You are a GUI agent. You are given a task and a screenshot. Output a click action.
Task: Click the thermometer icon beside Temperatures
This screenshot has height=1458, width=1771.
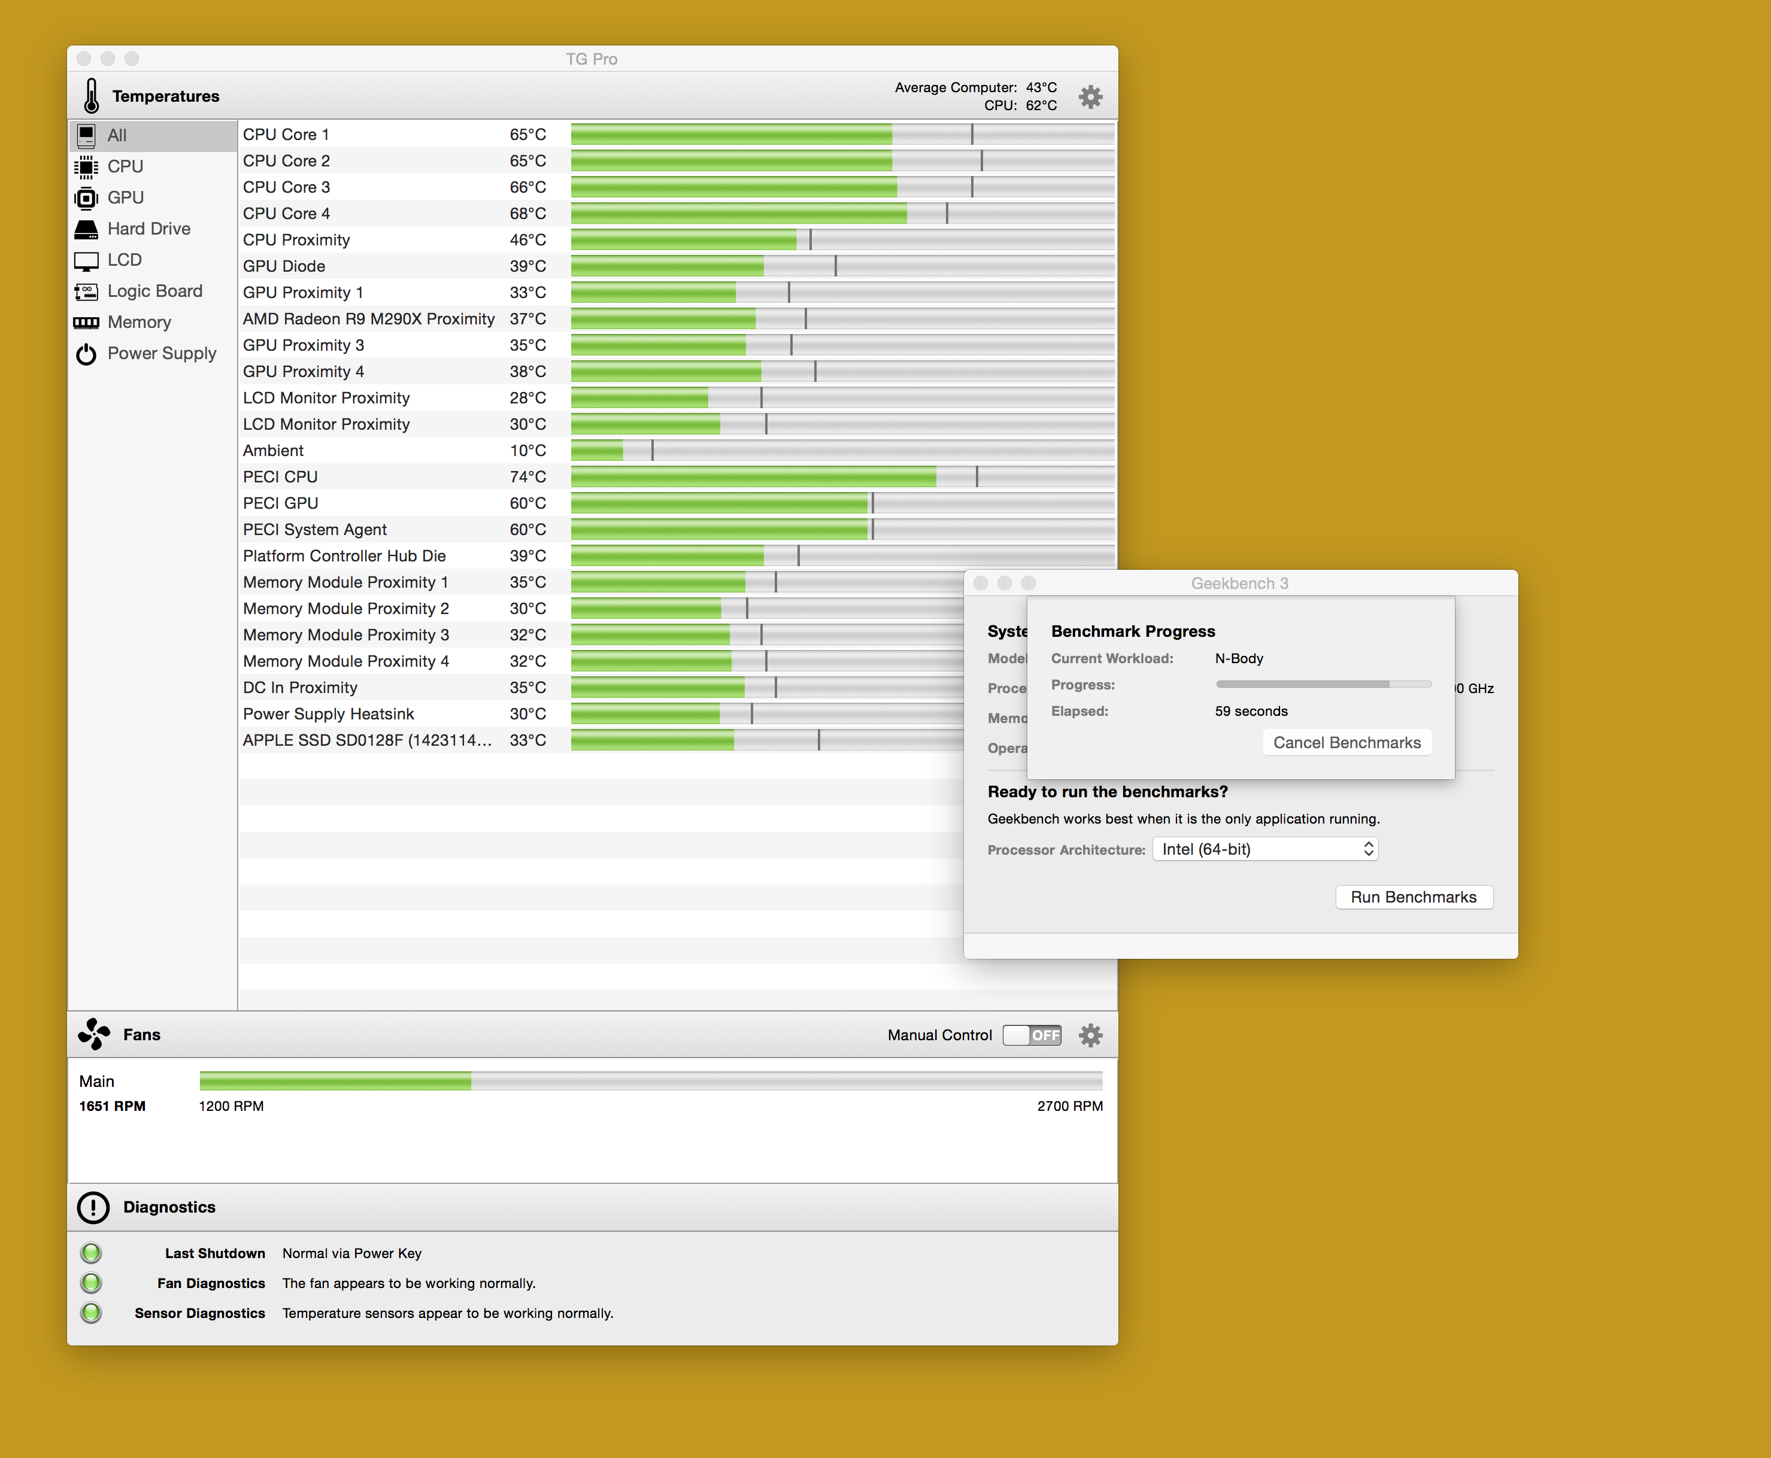pyautogui.click(x=92, y=96)
